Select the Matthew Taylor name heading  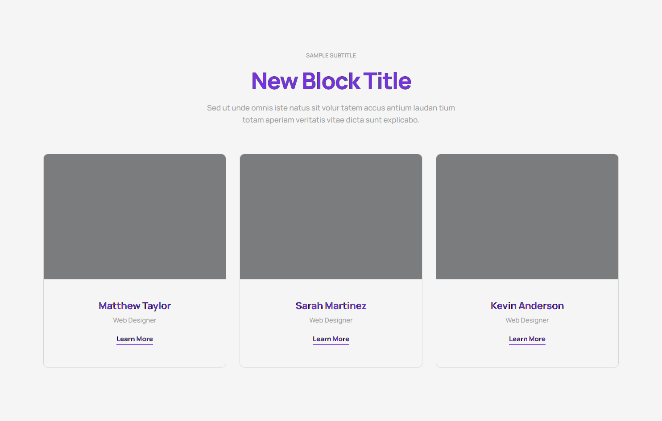pyautogui.click(x=135, y=306)
